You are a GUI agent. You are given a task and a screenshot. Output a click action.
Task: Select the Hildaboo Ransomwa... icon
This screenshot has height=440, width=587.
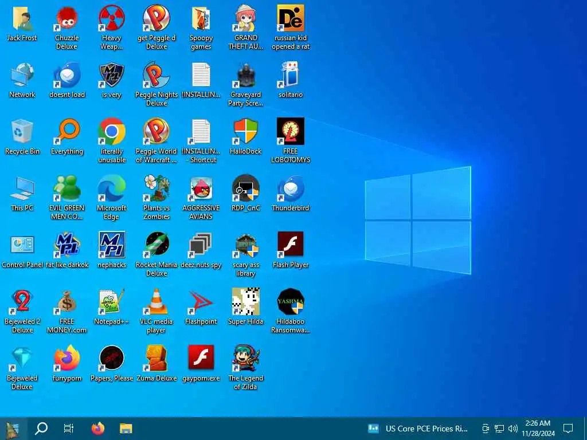291,301
